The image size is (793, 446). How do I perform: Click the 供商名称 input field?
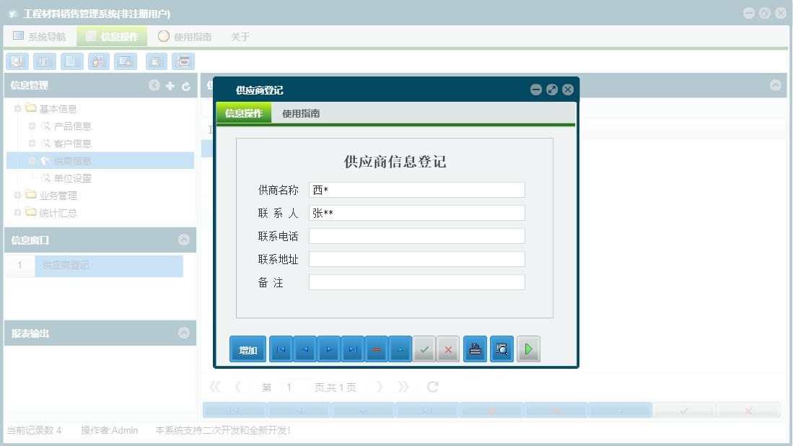(x=417, y=190)
